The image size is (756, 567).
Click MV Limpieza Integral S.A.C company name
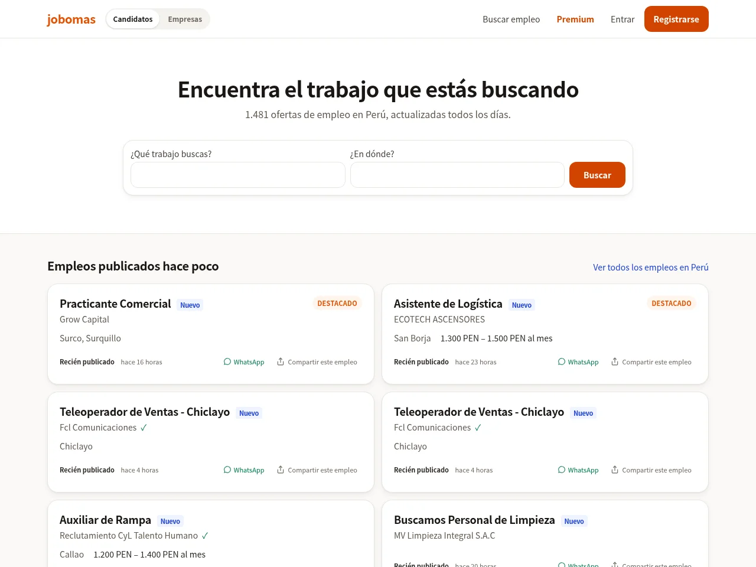click(445, 536)
